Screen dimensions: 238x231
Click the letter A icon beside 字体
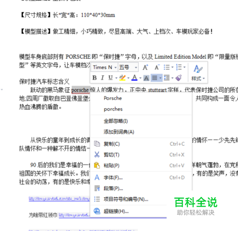pyautogui.click(x=97, y=177)
